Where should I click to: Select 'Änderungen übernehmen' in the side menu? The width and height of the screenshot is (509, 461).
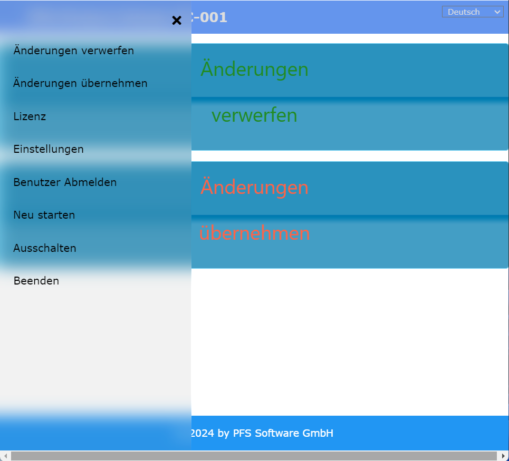pyautogui.click(x=80, y=84)
